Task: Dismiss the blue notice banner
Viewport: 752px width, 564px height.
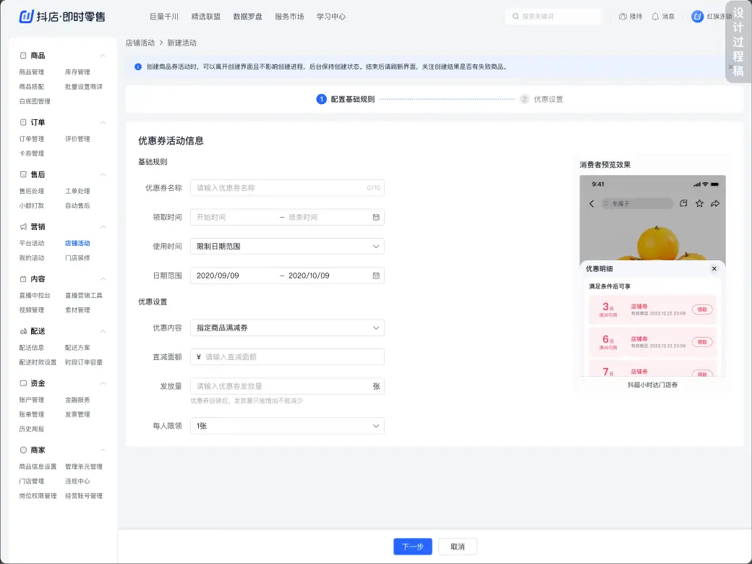Action: coord(730,67)
